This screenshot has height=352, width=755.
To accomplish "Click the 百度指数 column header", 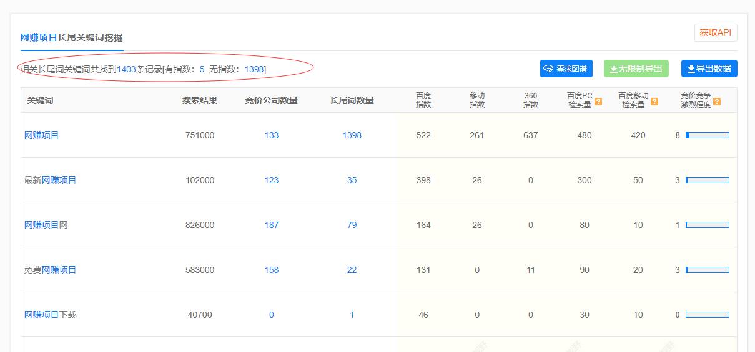I will tap(423, 100).
